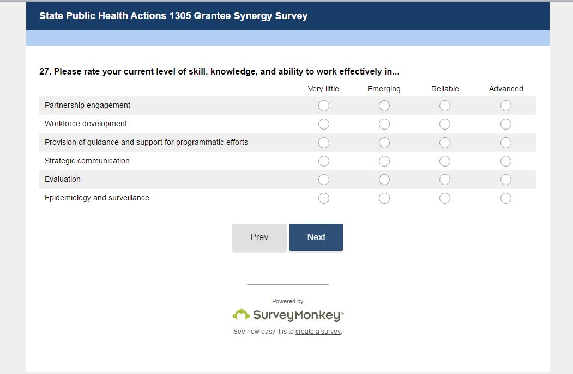
Task: Select Emerging for Evaluation
Action: click(384, 180)
